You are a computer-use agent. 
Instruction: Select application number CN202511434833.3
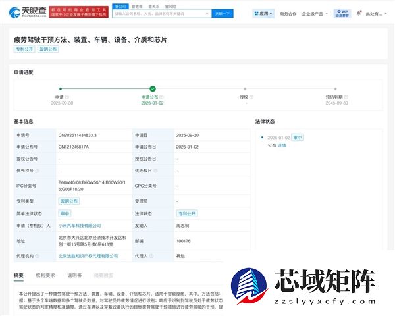point(77,135)
